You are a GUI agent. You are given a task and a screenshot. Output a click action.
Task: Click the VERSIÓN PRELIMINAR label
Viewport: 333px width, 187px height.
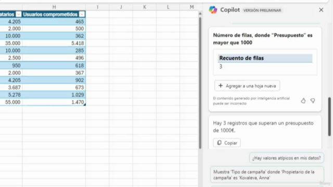[x=262, y=10]
